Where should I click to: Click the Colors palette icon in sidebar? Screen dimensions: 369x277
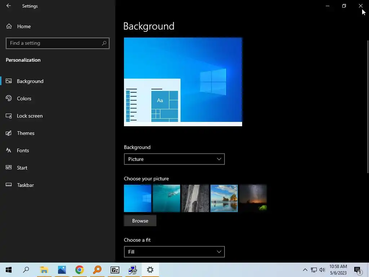coord(9,98)
